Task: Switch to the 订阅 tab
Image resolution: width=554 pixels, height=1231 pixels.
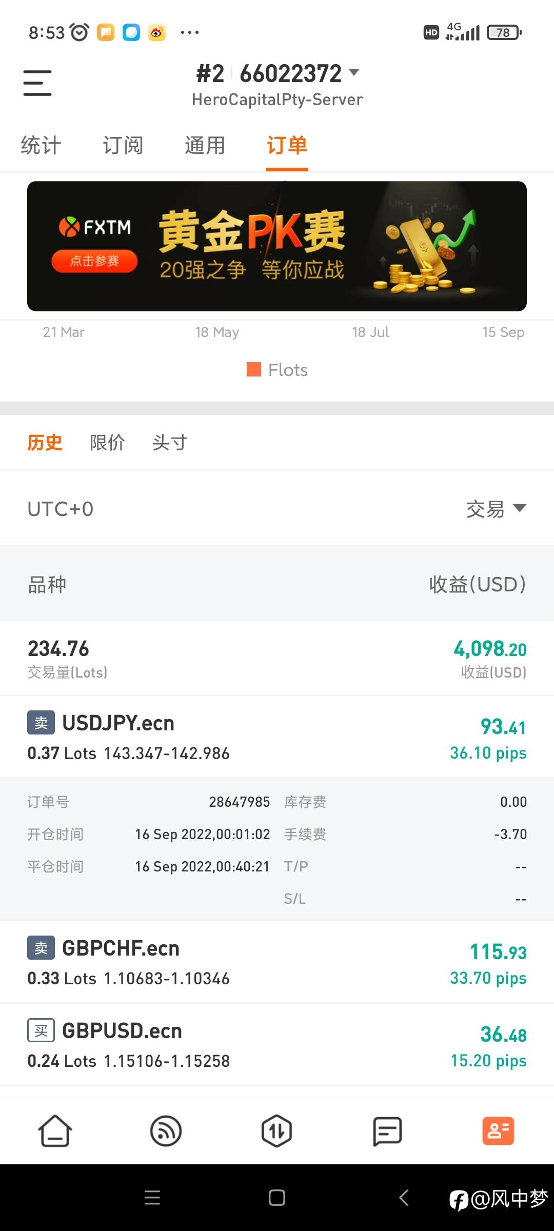Action: coord(123,145)
